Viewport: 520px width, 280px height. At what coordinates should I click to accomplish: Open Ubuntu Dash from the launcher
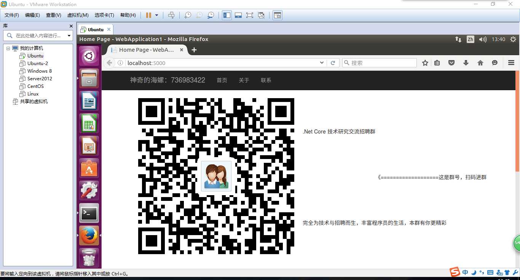[89, 56]
